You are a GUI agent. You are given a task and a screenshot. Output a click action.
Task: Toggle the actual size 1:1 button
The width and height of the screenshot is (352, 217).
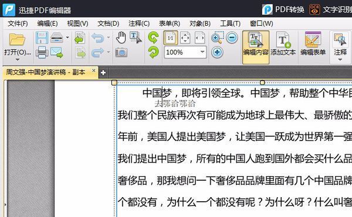(x=171, y=38)
